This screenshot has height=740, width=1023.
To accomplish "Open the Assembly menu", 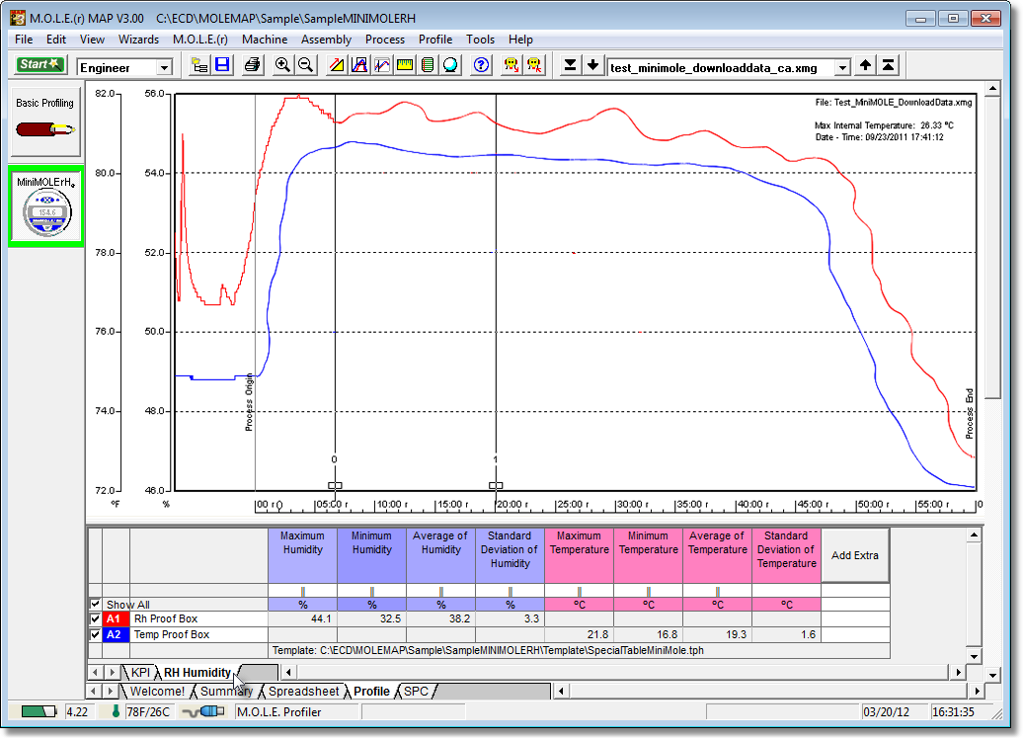I will [x=326, y=40].
